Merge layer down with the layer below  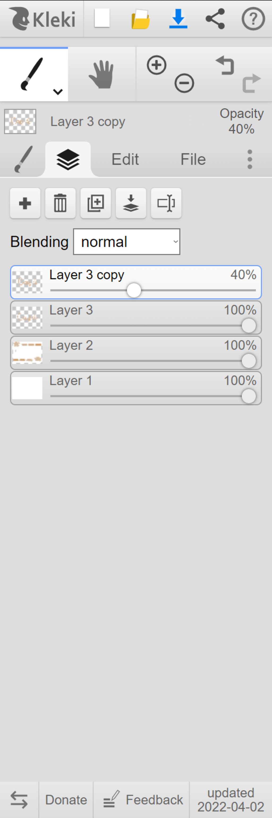(x=131, y=203)
